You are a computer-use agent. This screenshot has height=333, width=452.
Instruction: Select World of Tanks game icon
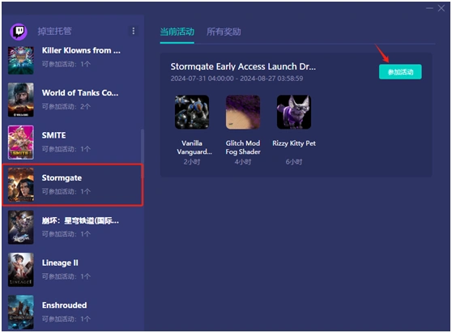[21, 100]
